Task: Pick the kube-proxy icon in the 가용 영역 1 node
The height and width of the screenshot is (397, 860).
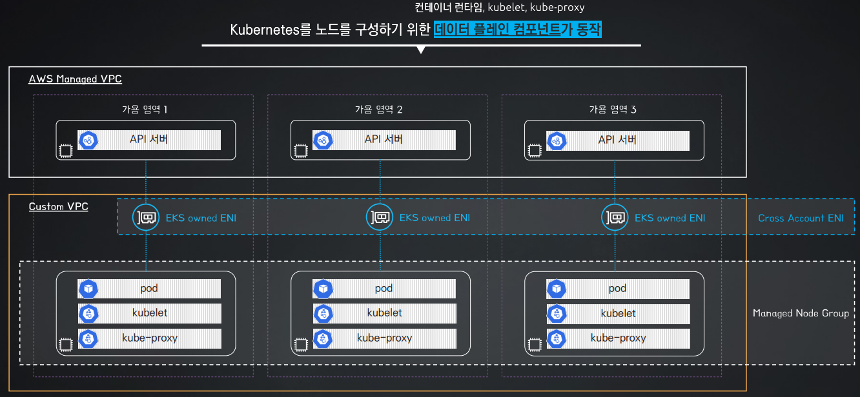Action: pyautogui.click(x=88, y=338)
